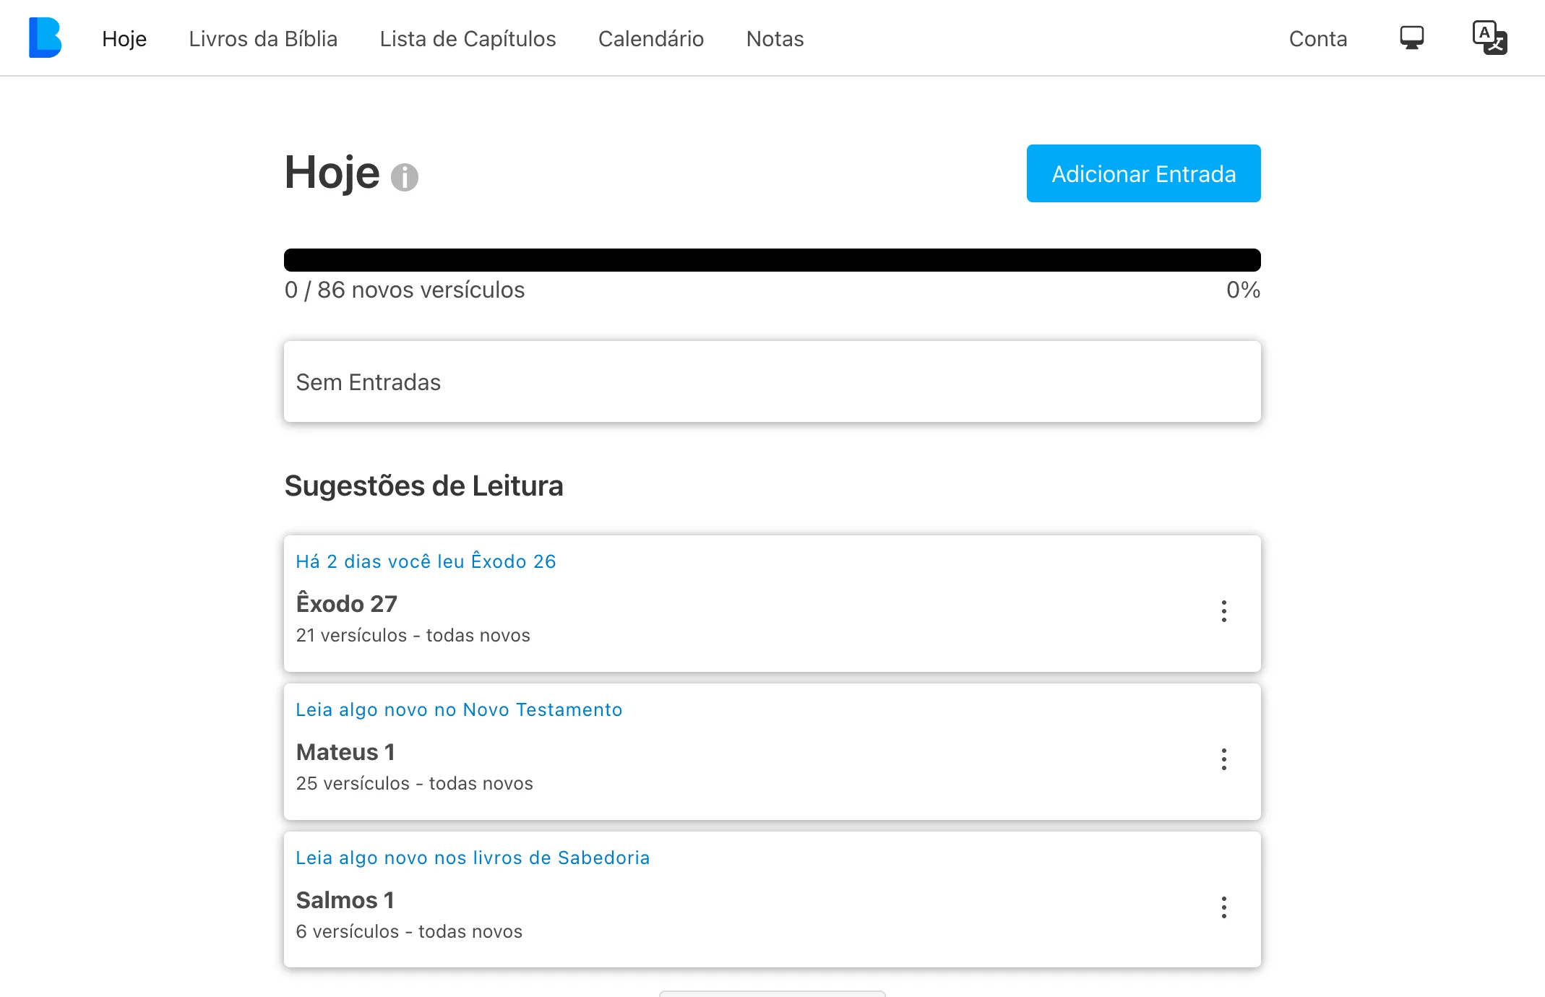Click the Hoje page heading
Image resolution: width=1545 pixels, height=997 pixels.
[x=332, y=173]
